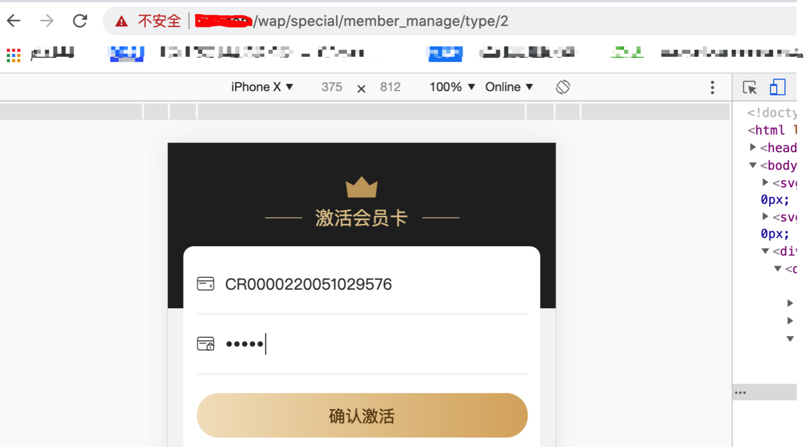The height and width of the screenshot is (447, 804).
Task: Open the iPhone X device dropdown
Action: point(262,87)
